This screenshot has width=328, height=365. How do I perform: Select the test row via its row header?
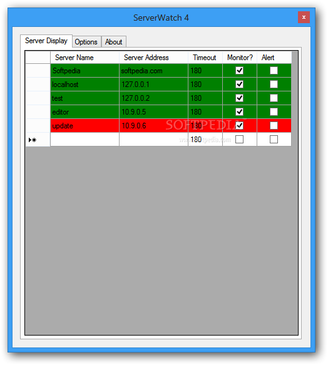(x=38, y=98)
